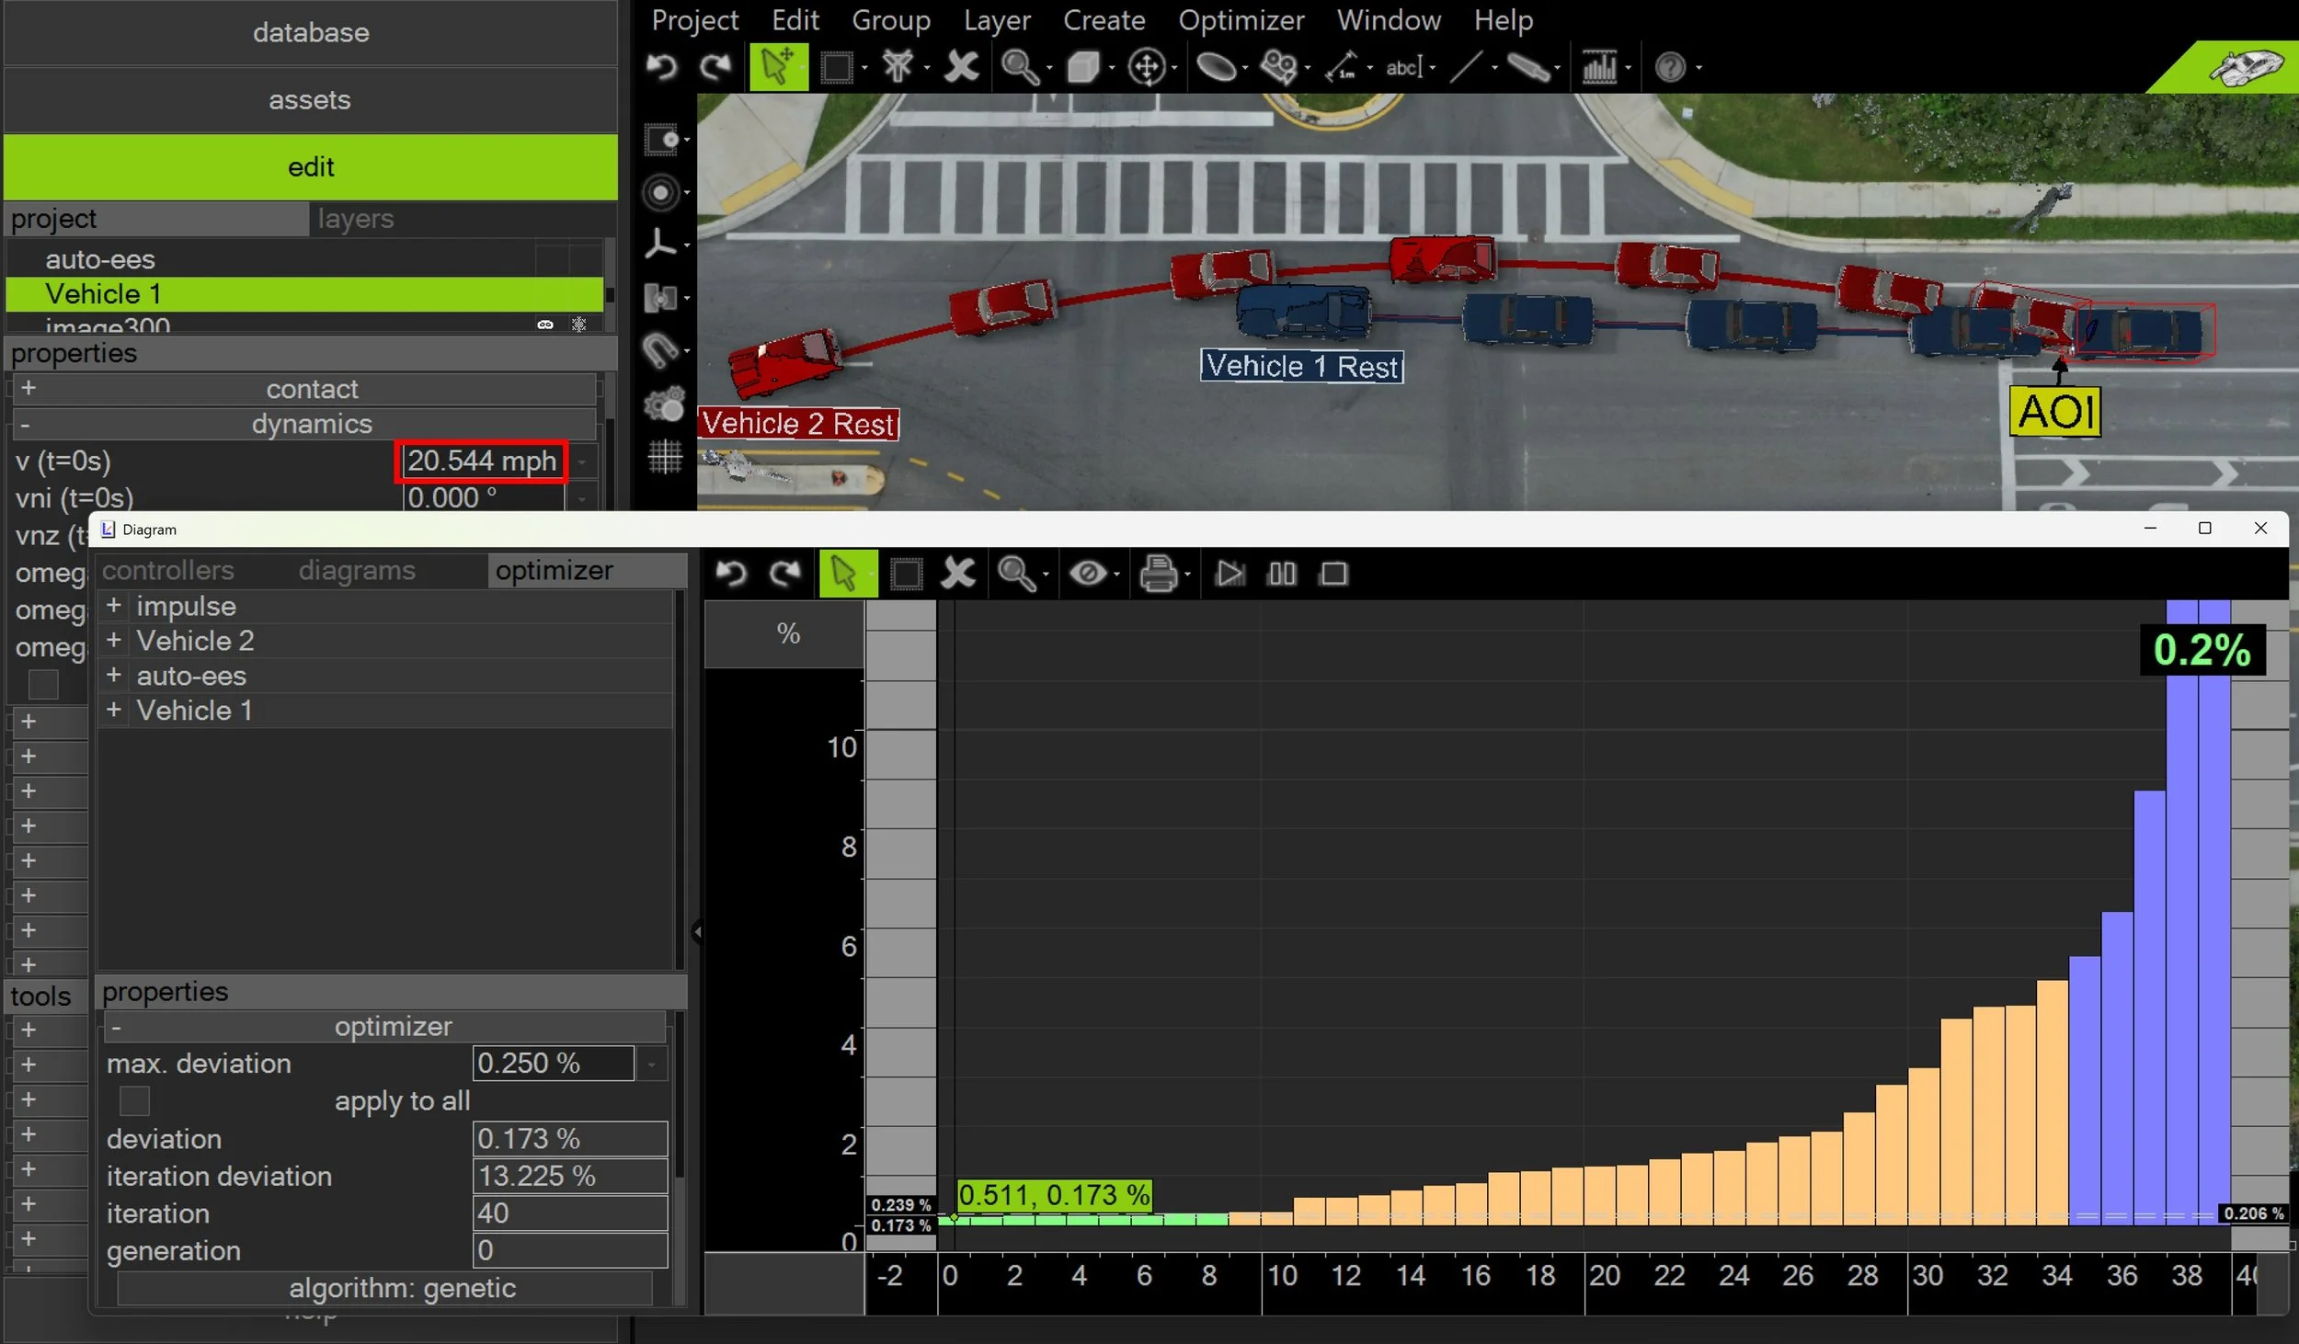Click the camera tool in main toolbar
This screenshot has height=1344, width=2299.
pyautogui.click(x=1277, y=67)
